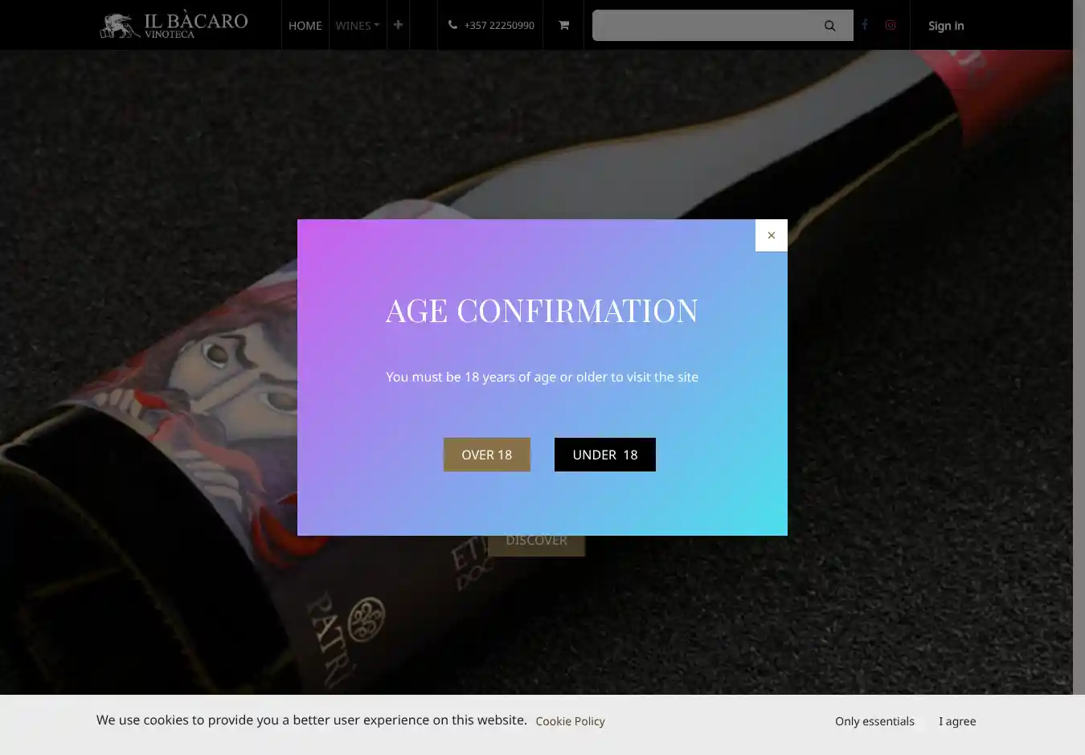Open the Instagram icon link

point(891,25)
